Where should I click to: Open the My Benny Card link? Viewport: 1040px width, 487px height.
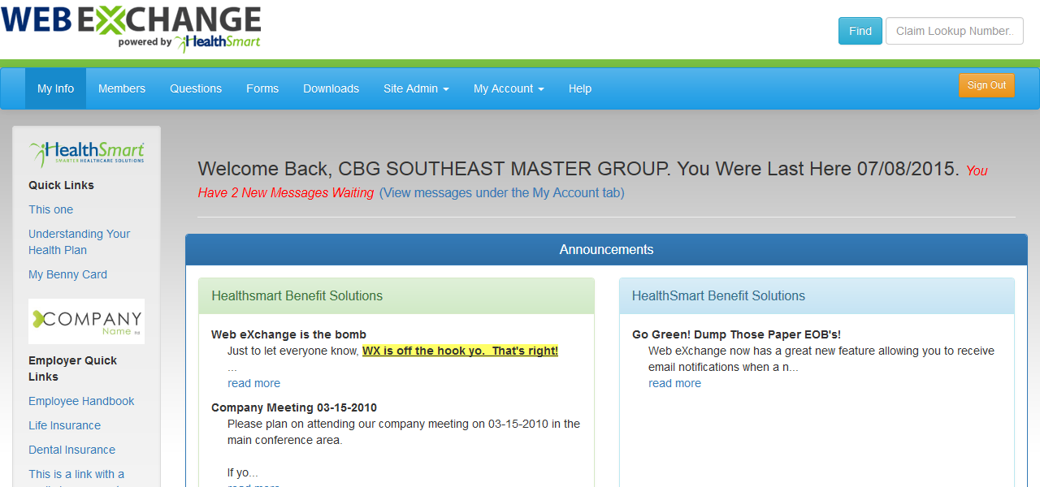click(67, 274)
